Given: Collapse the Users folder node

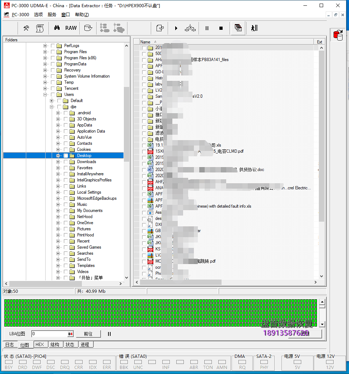Looking at the screenshot, I should point(45,94).
